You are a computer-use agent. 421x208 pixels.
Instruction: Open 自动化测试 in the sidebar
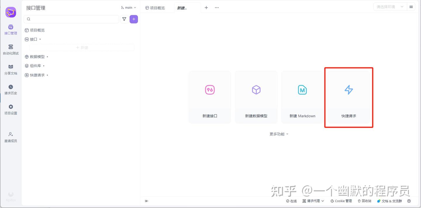(11, 50)
